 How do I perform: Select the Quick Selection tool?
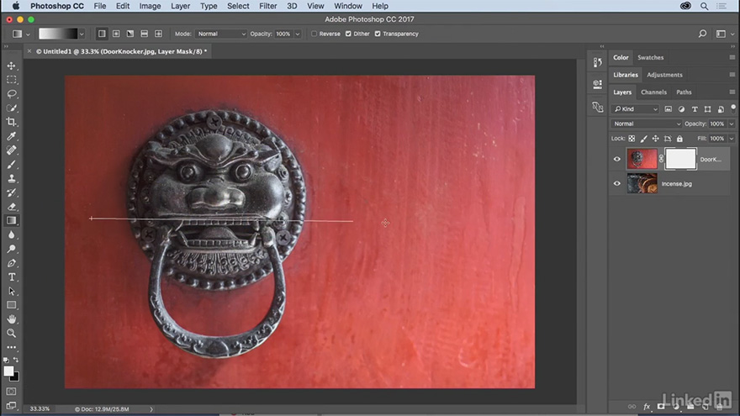coord(11,108)
